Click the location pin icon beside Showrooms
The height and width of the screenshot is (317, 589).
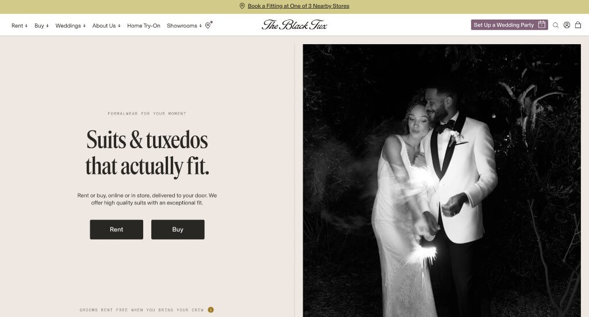pyautogui.click(x=208, y=25)
